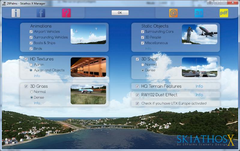
Task: Open the Facebook page icon
Action: 41,13
